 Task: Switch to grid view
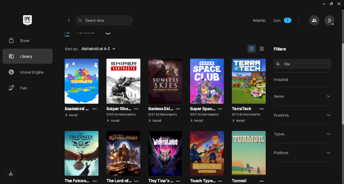point(252,49)
